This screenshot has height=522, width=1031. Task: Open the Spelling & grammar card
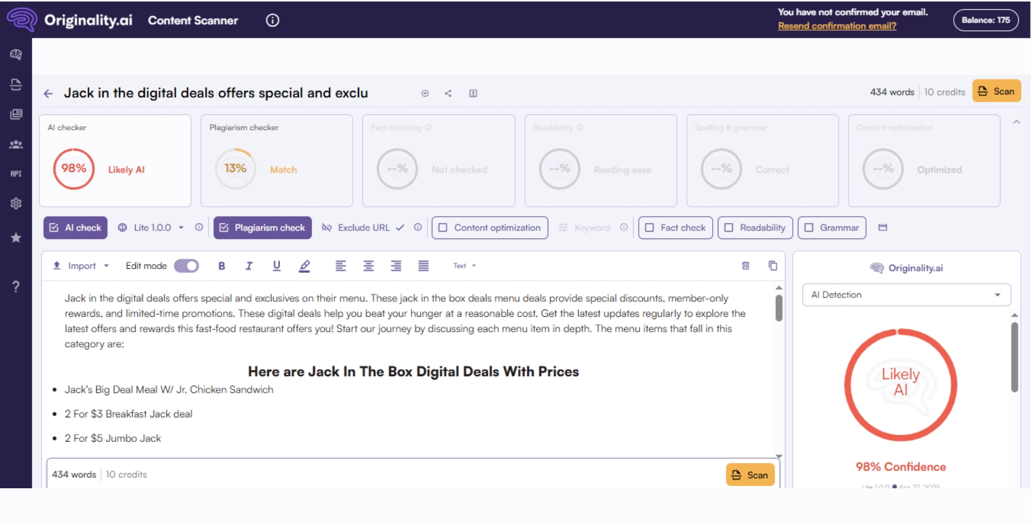(763, 161)
